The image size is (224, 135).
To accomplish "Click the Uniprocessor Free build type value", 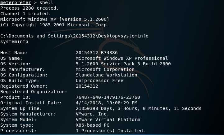I will [99, 81].
